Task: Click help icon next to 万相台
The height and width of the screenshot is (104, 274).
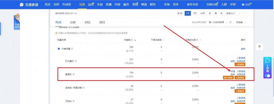Action: pos(74,101)
